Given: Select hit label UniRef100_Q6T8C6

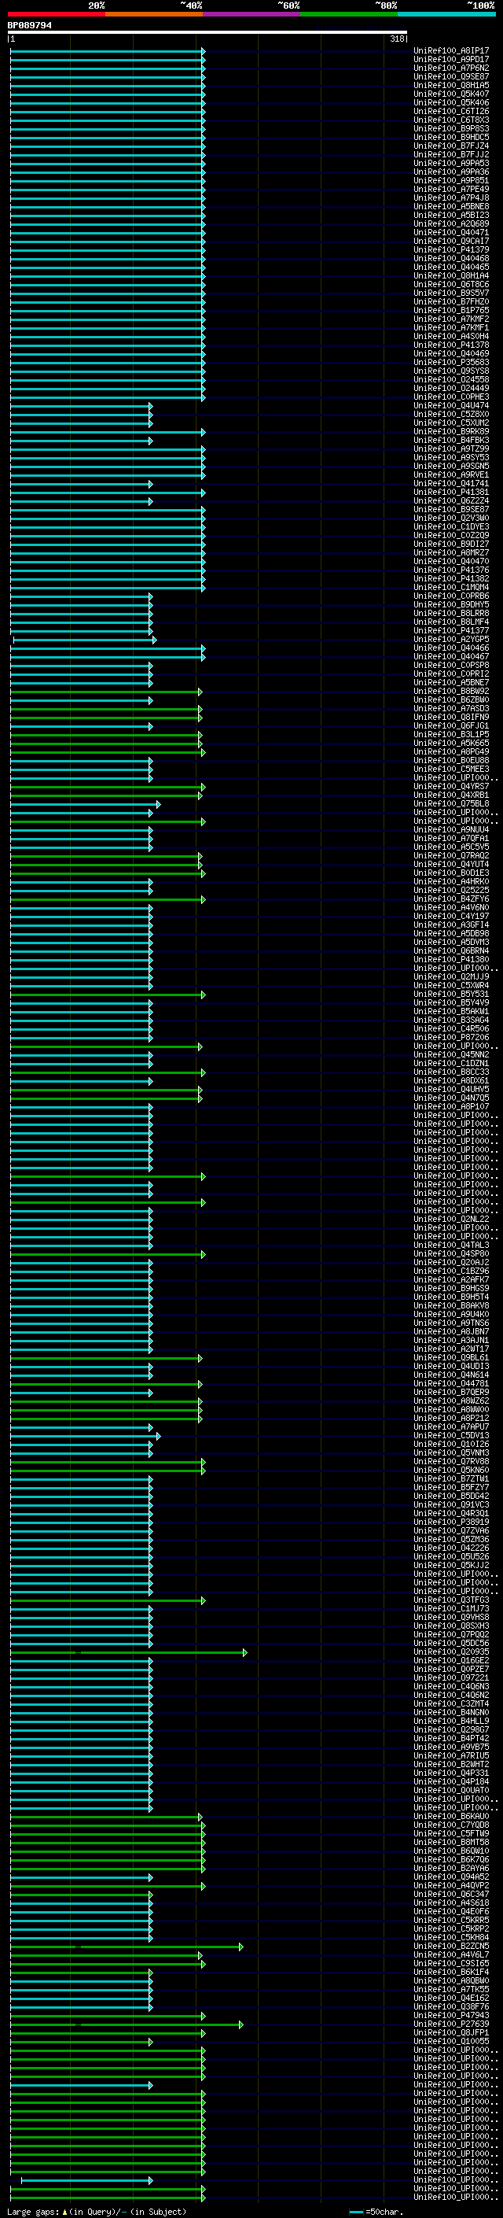Looking at the screenshot, I should click(x=451, y=284).
